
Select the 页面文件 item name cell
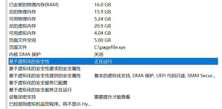18,47
